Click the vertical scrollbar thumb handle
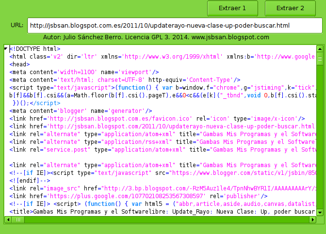The image size is (326, 234). [x=320, y=59]
